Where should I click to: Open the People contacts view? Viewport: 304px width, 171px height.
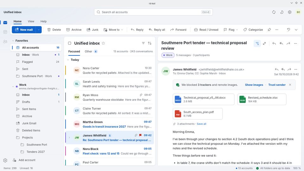[5, 41]
